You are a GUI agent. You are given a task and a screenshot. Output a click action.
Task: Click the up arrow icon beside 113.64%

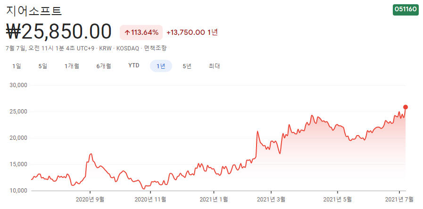coord(127,33)
